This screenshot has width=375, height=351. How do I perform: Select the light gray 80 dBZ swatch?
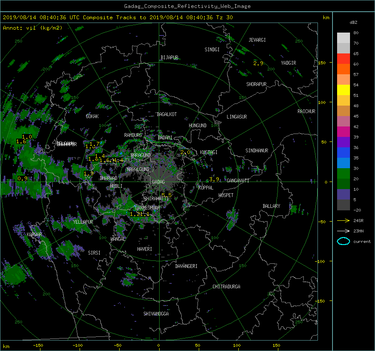pyautogui.click(x=343, y=38)
